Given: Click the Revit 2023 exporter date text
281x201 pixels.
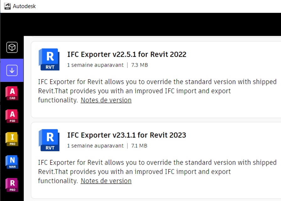Looking at the screenshot, I should [95, 146].
